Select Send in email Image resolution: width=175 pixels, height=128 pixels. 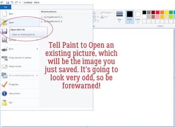pos(20,66)
